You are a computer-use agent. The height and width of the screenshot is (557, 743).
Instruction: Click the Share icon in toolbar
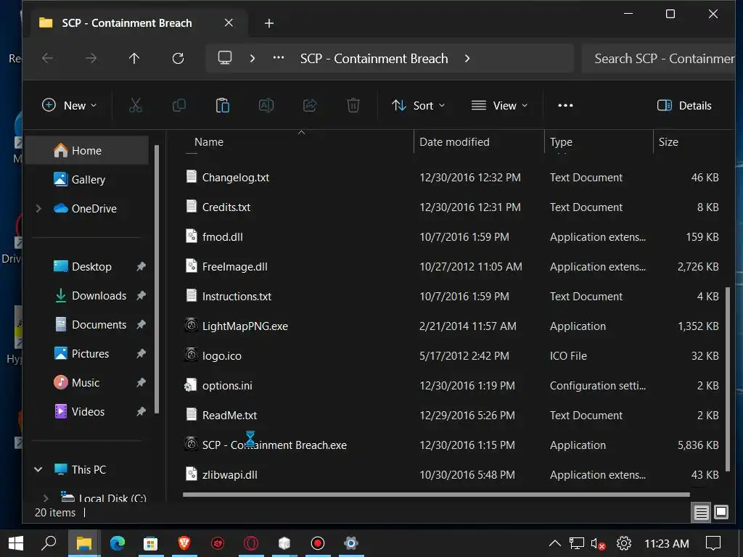coord(310,105)
